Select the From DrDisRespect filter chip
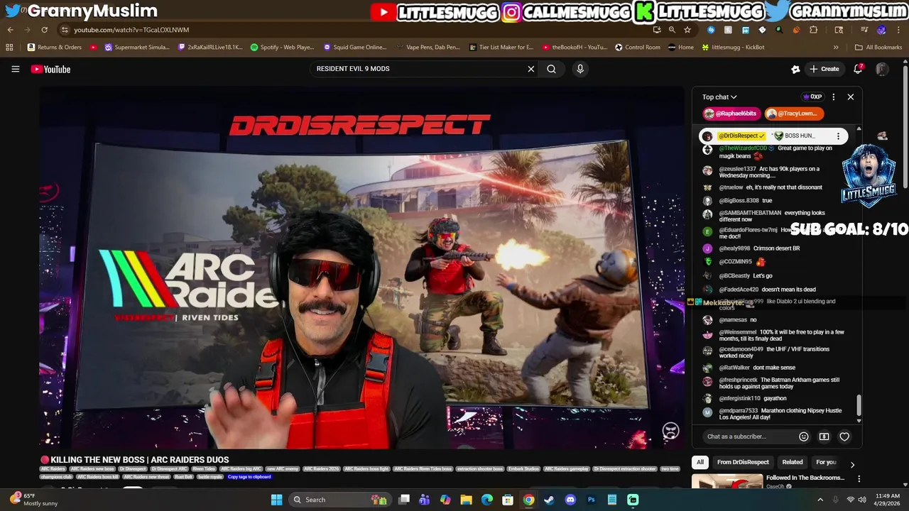 (x=743, y=462)
